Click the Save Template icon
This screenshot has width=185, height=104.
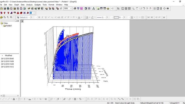42,8
